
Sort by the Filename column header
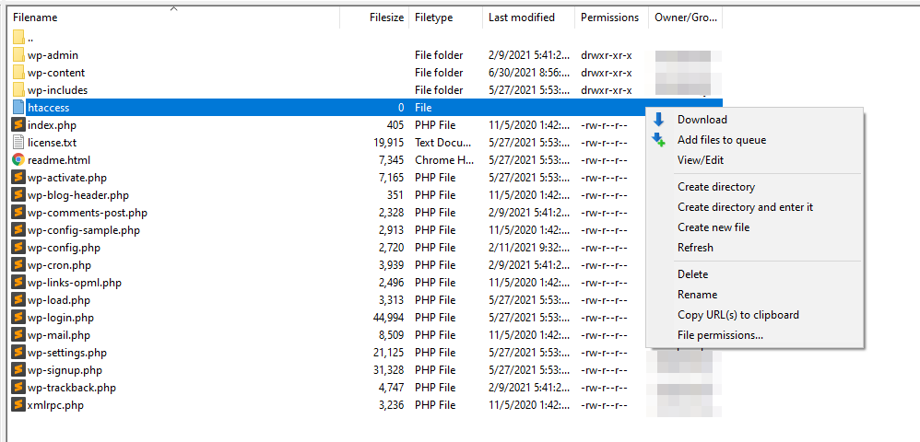coord(35,17)
